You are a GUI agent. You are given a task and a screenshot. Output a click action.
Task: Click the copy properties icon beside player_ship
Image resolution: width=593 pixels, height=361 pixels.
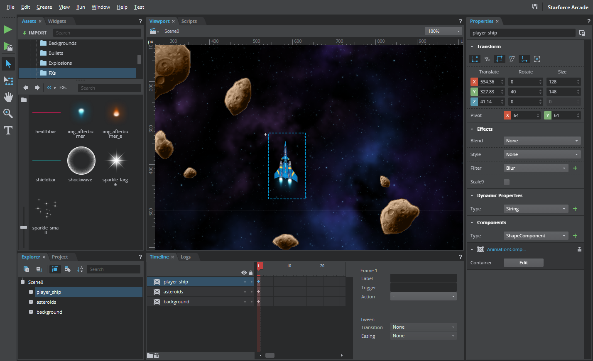click(582, 33)
